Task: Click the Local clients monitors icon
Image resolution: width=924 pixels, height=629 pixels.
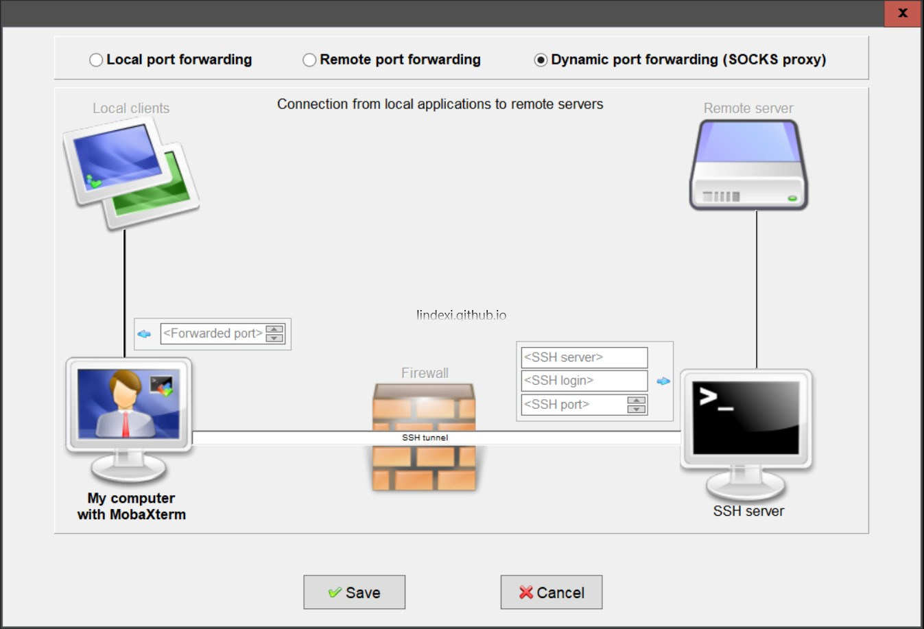Action: 131,173
